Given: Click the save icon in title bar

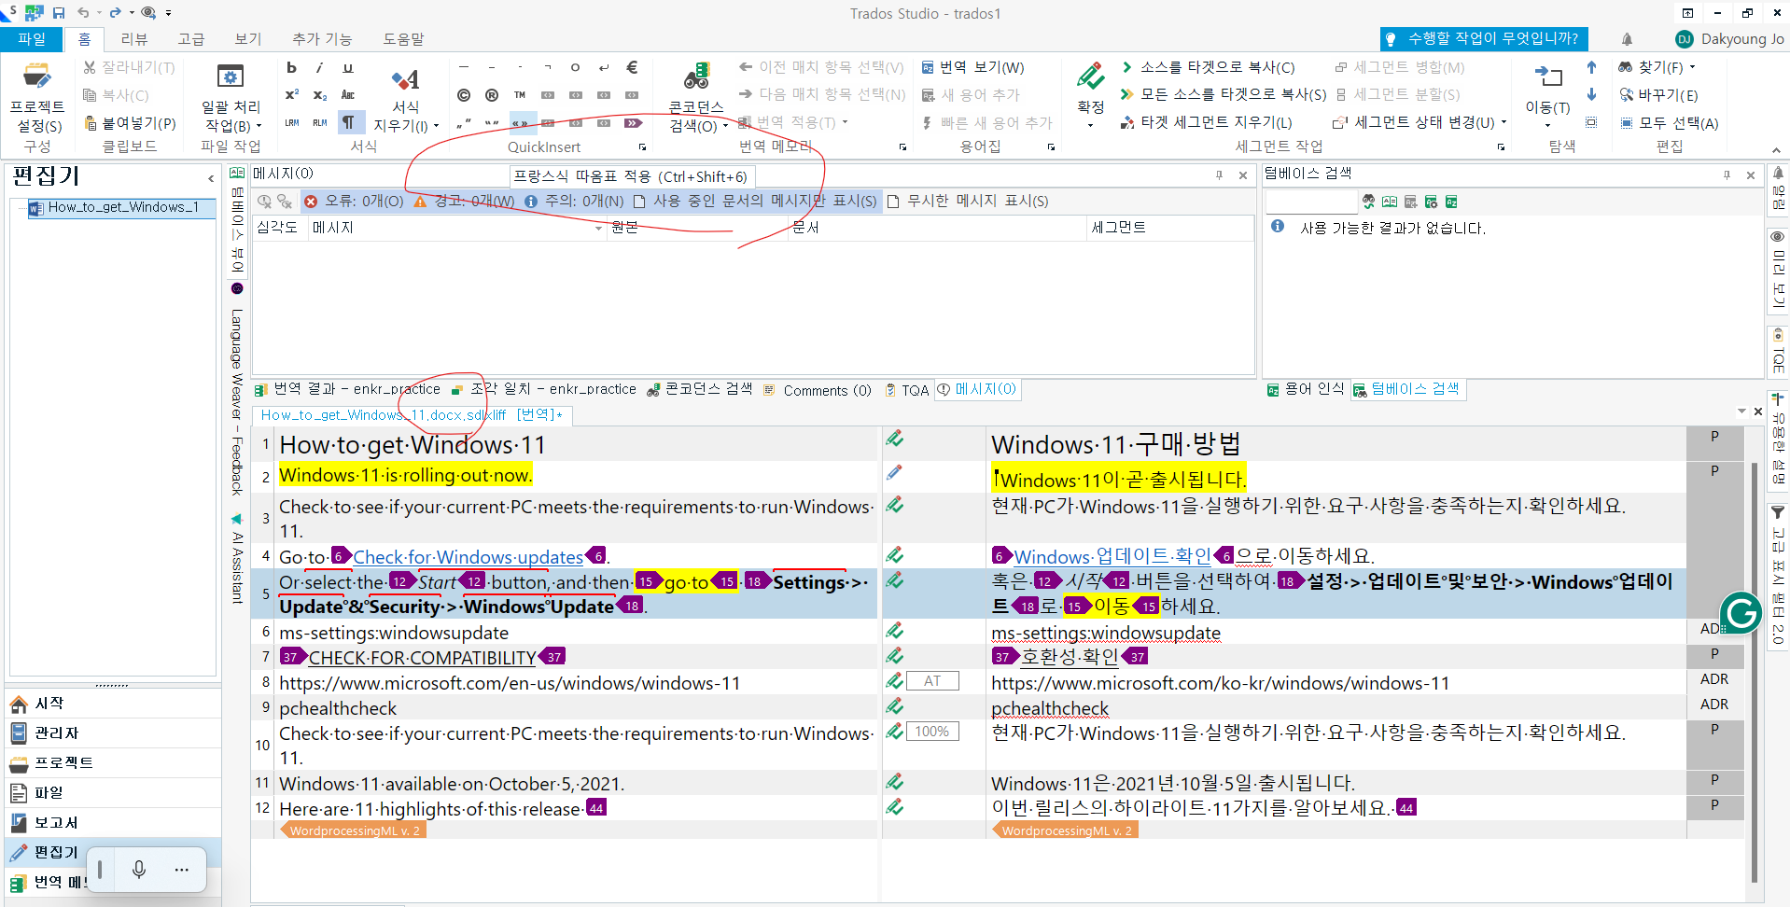Looking at the screenshot, I should click(x=59, y=13).
